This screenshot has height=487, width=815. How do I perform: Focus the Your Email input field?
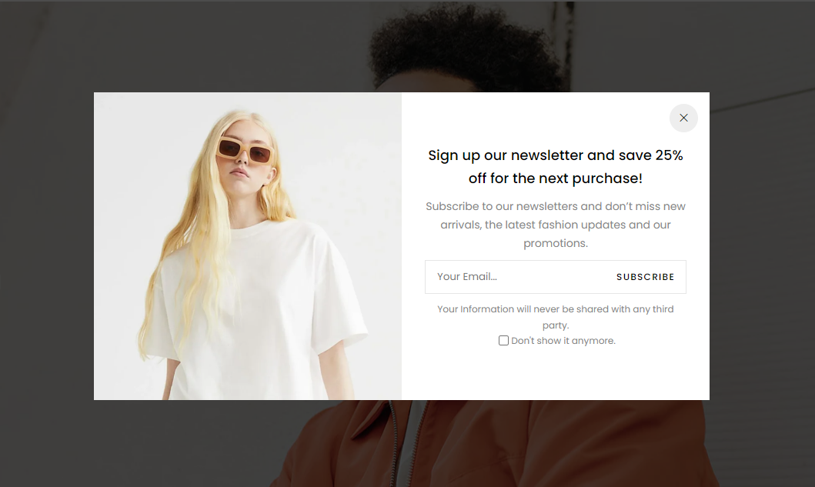tap(516, 277)
